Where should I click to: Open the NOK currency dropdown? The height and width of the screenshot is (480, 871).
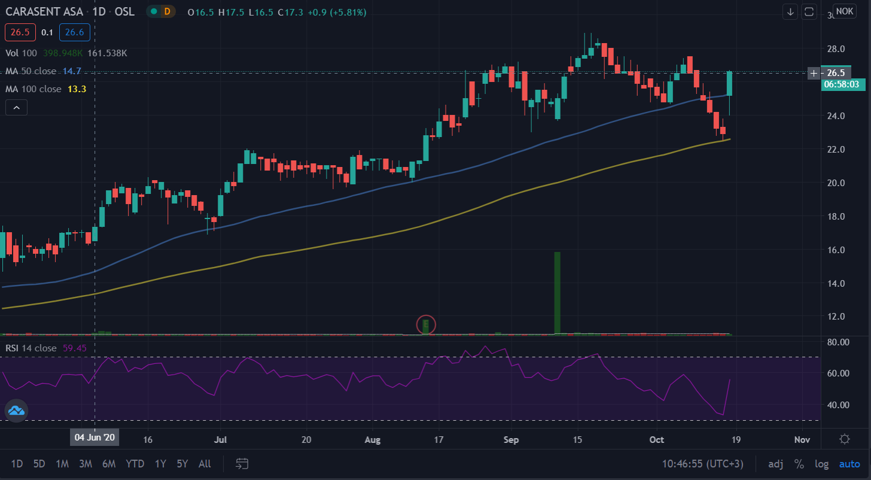[x=845, y=11]
